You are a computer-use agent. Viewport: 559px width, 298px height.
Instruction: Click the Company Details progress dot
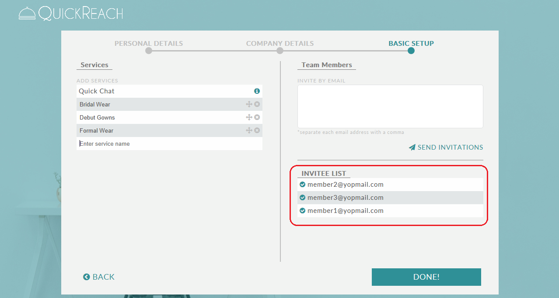[x=280, y=51]
